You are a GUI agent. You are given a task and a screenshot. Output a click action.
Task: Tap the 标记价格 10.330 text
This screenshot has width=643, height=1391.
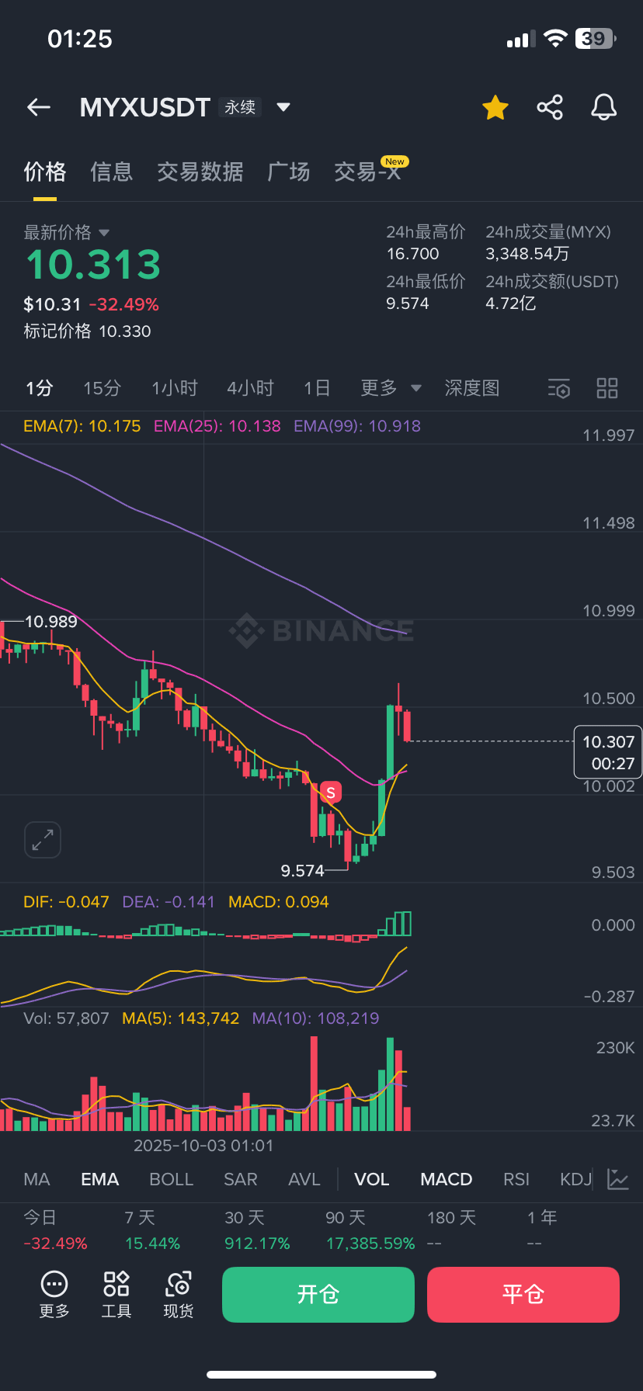pyautogui.click(x=87, y=331)
